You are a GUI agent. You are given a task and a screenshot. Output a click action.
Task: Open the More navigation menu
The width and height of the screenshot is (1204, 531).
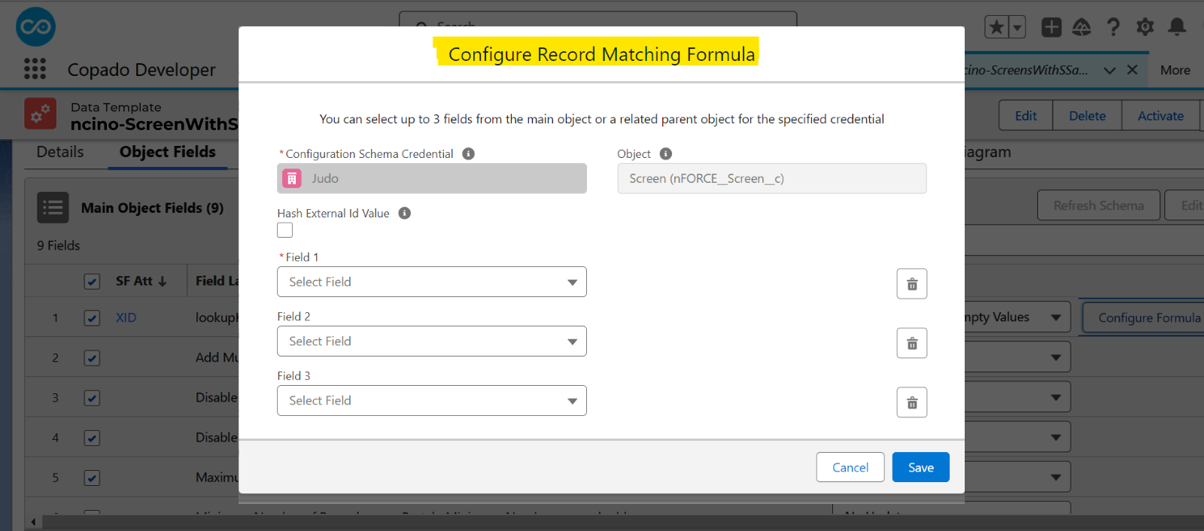click(1175, 70)
